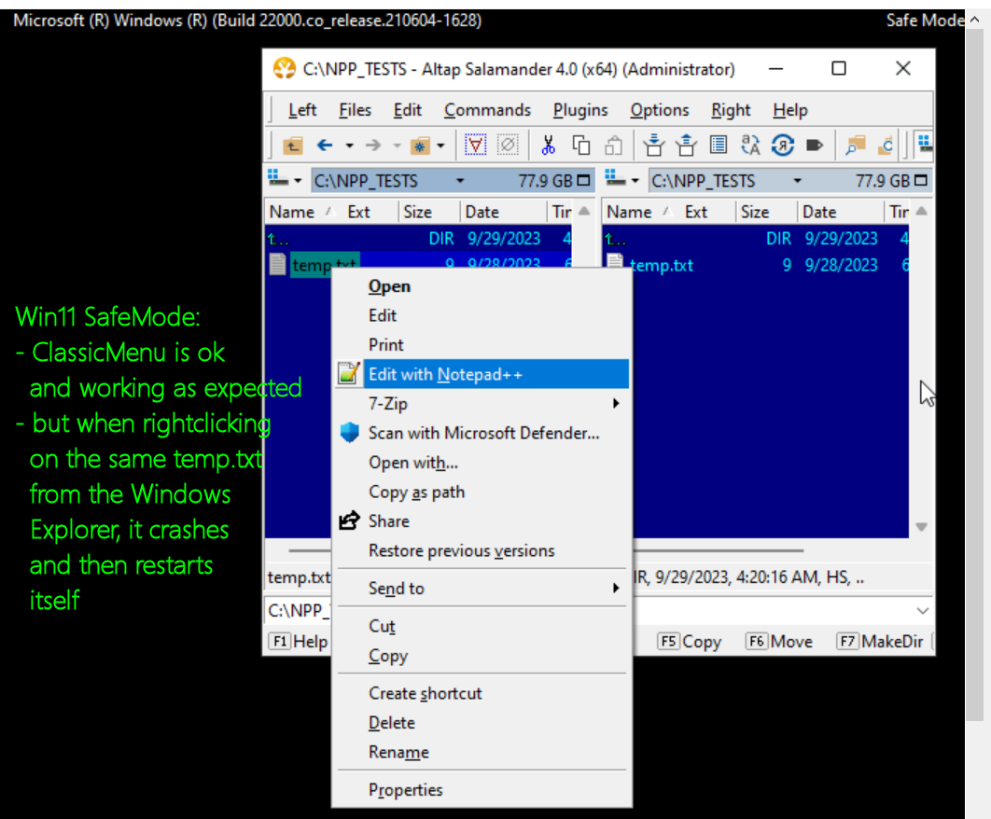The width and height of the screenshot is (991, 819).
Task: Open the Commands menu
Action: coord(487,110)
